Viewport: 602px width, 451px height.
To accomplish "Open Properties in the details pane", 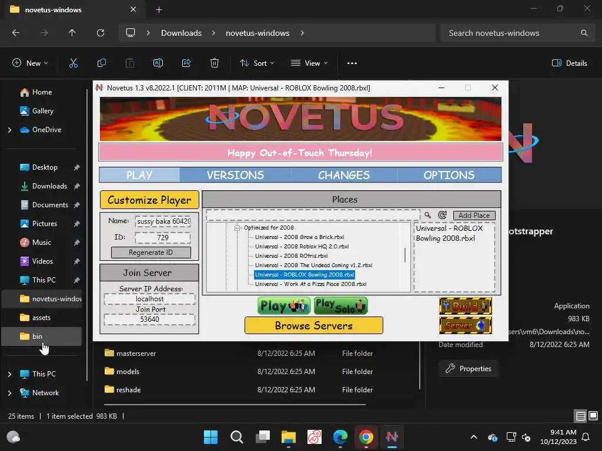I will (x=468, y=369).
